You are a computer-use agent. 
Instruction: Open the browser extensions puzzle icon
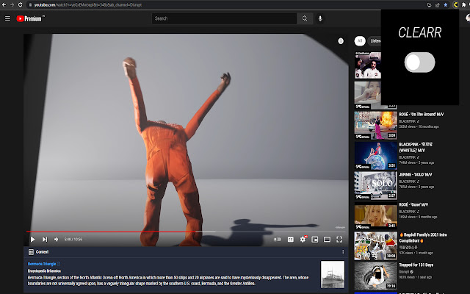click(463, 5)
